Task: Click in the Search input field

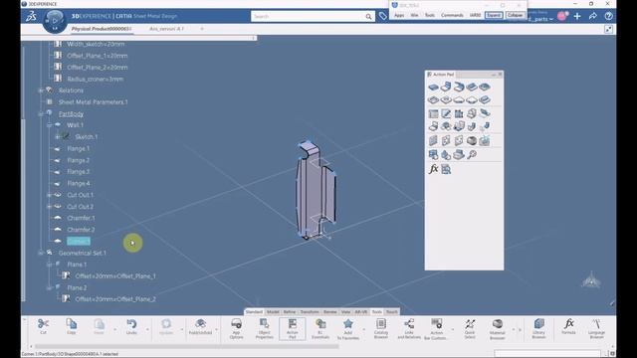Action: pos(309,16)
